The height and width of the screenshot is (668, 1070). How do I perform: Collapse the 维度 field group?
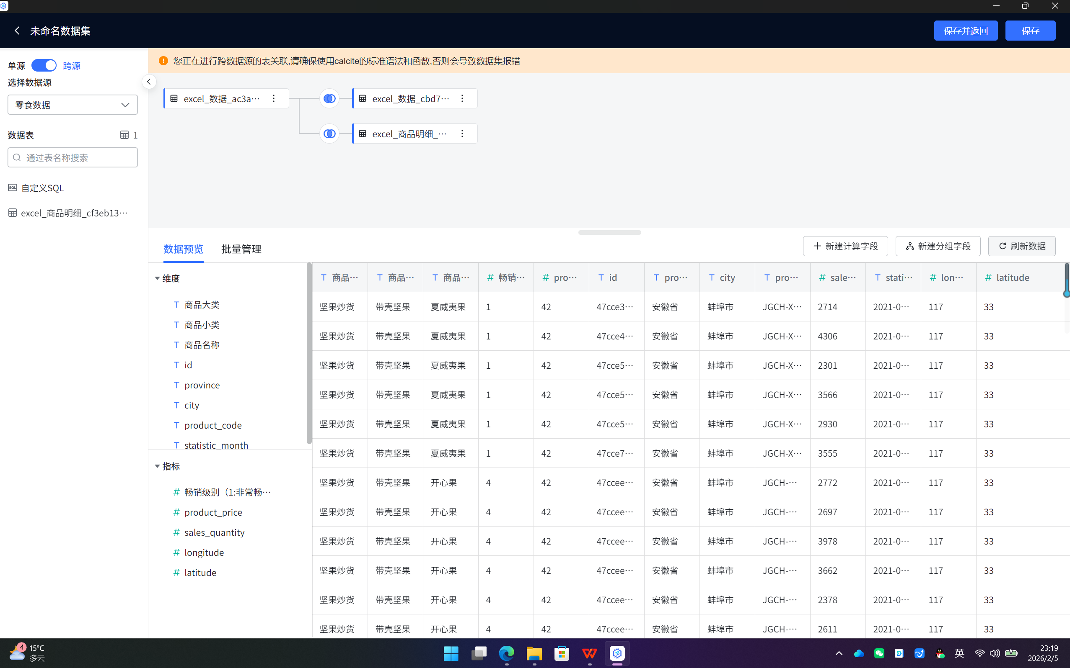coord(157,278)
